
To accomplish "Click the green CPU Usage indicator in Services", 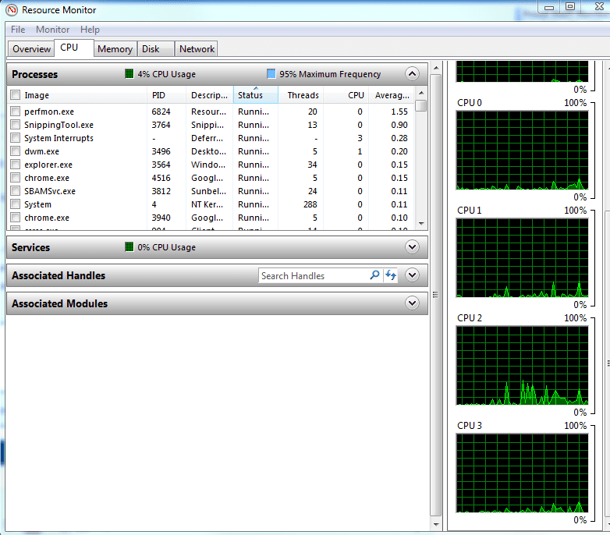I will pos(129,247).
